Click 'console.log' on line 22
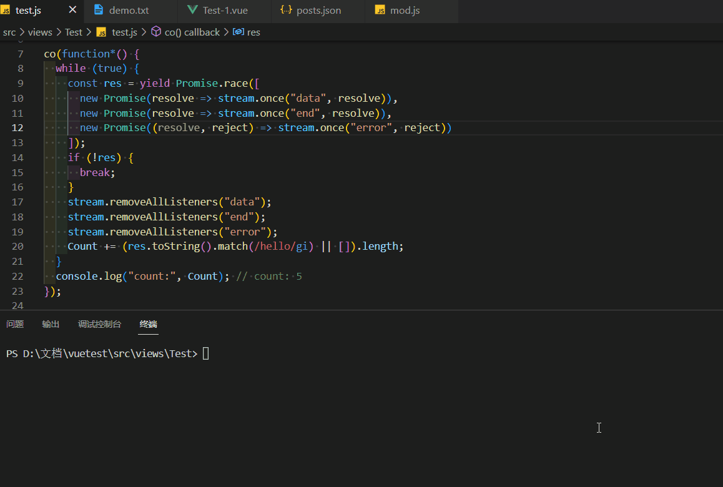 click(89, 276)
